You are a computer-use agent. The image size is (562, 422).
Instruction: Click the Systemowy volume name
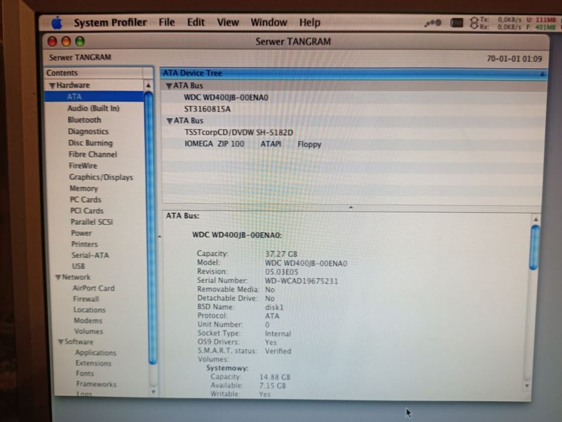coord(227,368)
